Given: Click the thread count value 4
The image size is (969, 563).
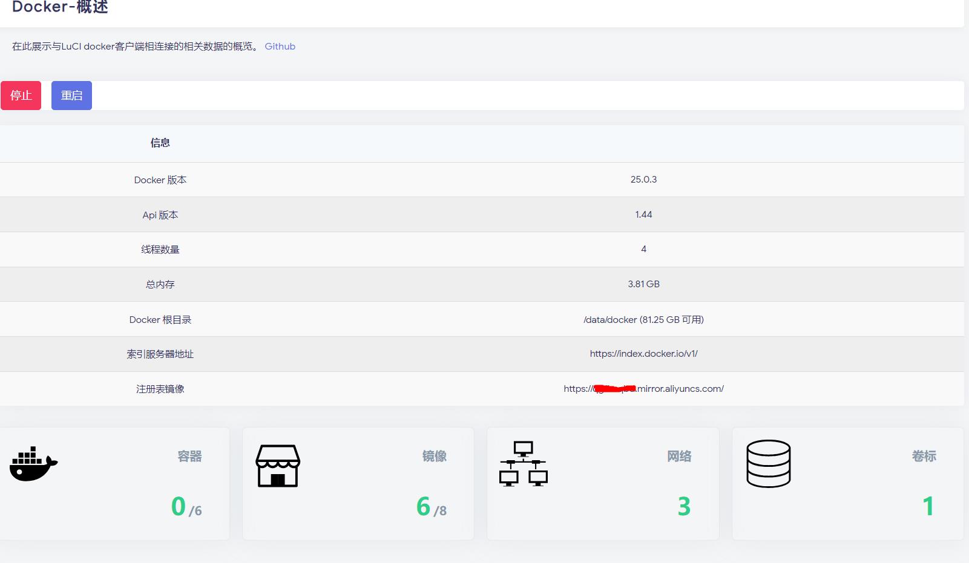Looking at the screenshot, I should tap(643, 249).
